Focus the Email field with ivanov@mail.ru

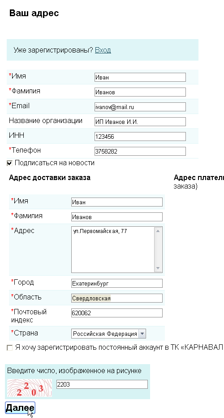pyautogui.click(x=140, y=107)
